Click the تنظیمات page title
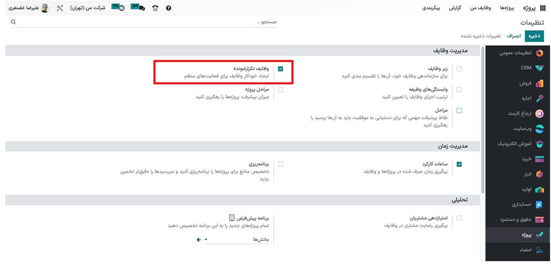 click(532, 22)
